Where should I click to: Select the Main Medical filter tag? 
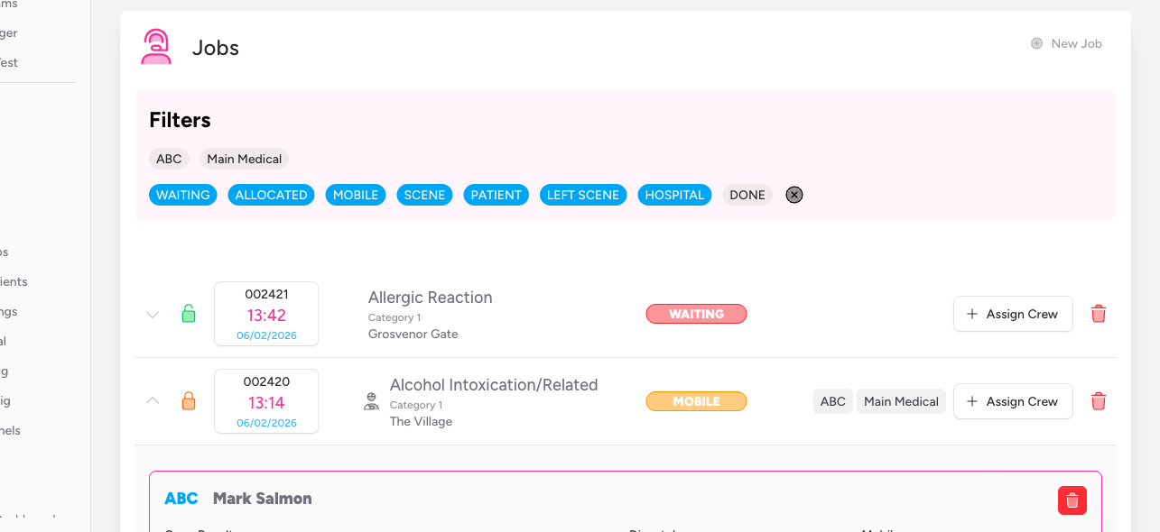coord(245,159)
